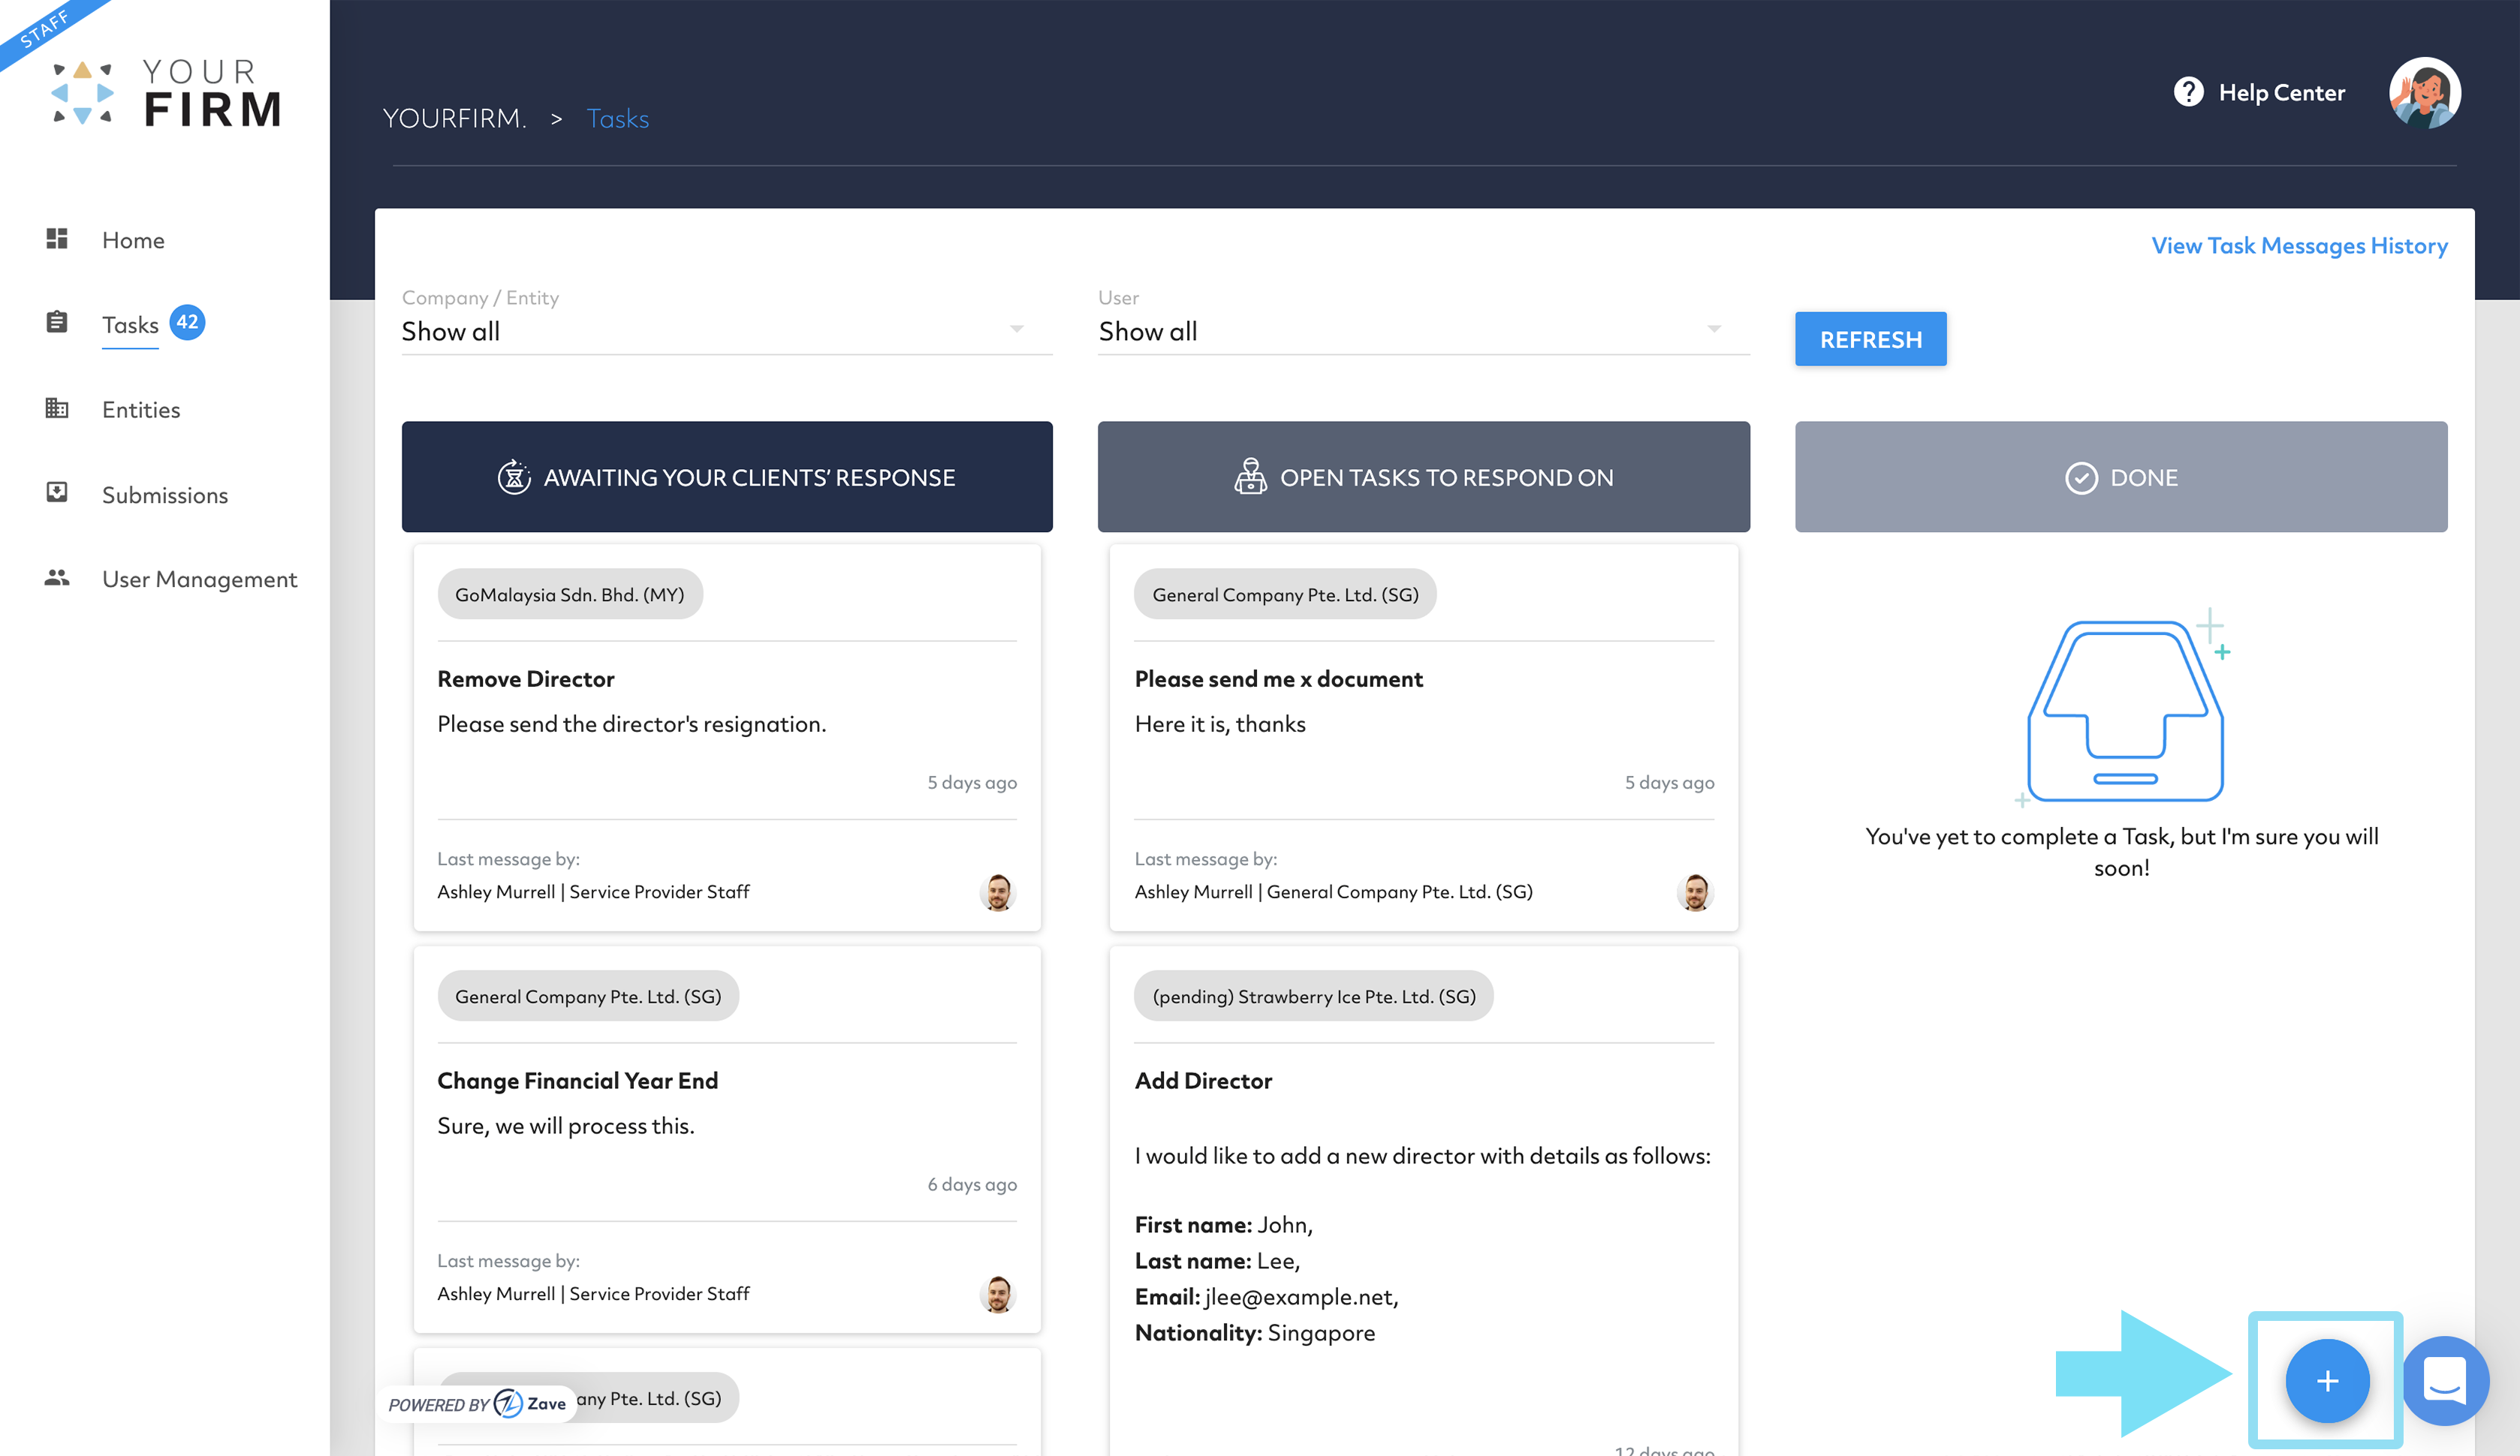The width and height of the screenshot is (2520, 1456).
Task: Open the User filter dropdown
Action: pyautogui.click(x=1424, y=331)
